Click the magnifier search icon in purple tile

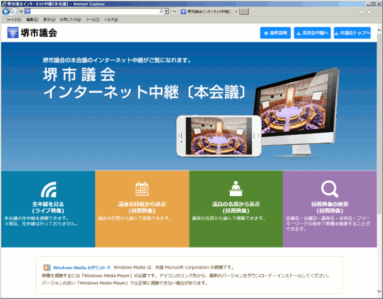coord(329,189)
